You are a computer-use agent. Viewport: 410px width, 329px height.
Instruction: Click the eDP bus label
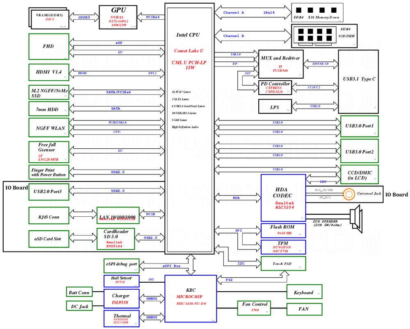(119, 43)
